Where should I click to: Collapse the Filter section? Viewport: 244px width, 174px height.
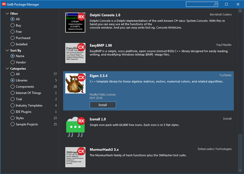[7, 14]
